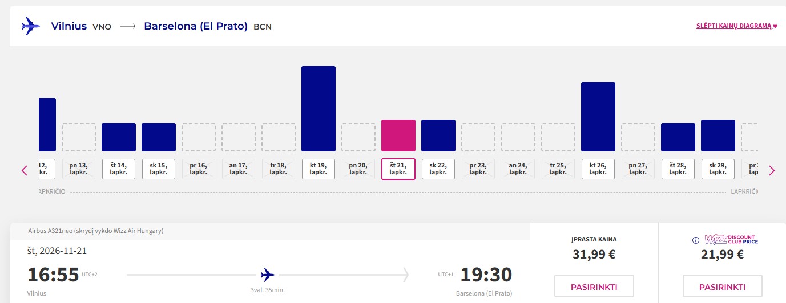786x303 pixels.
Task: Select the discount club 21,99 € PASIRINKTI button
Action: coord(722,286)
